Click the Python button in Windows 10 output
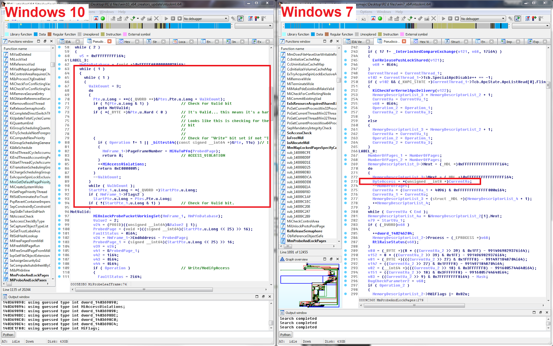The image size is (553, 346). pos(8,335)
